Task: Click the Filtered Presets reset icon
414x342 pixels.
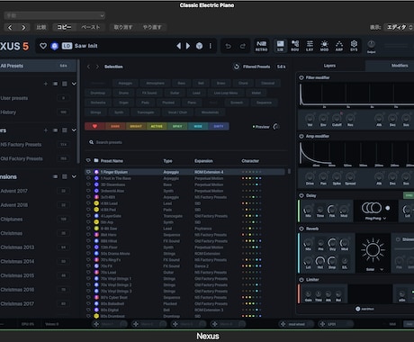Action: pos(237,67)
